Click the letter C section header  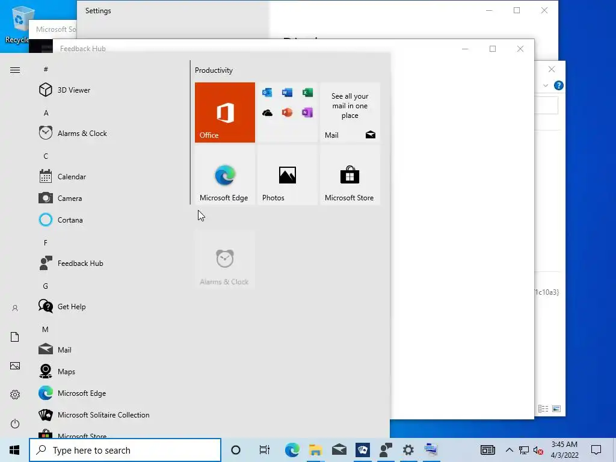click(x=46, y=156)
